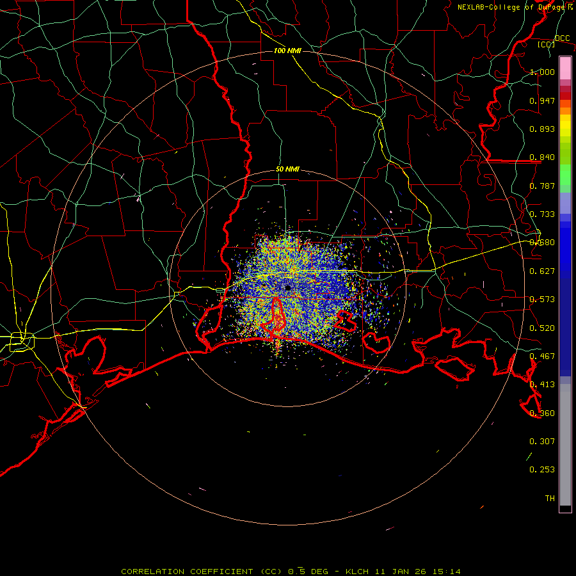This screenshot has height=576, width=576.
Task: Select the 0.573 value on the color scale
Action: (x=542, y=300)
